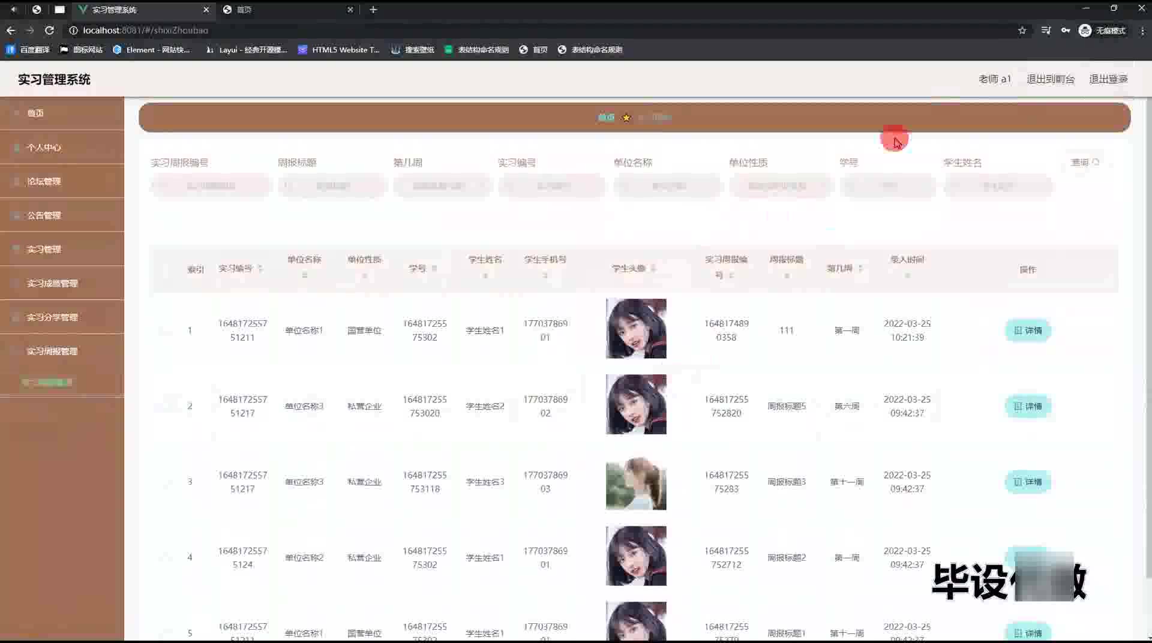Switch to the second browser tab 首页

tap(288, 10)
